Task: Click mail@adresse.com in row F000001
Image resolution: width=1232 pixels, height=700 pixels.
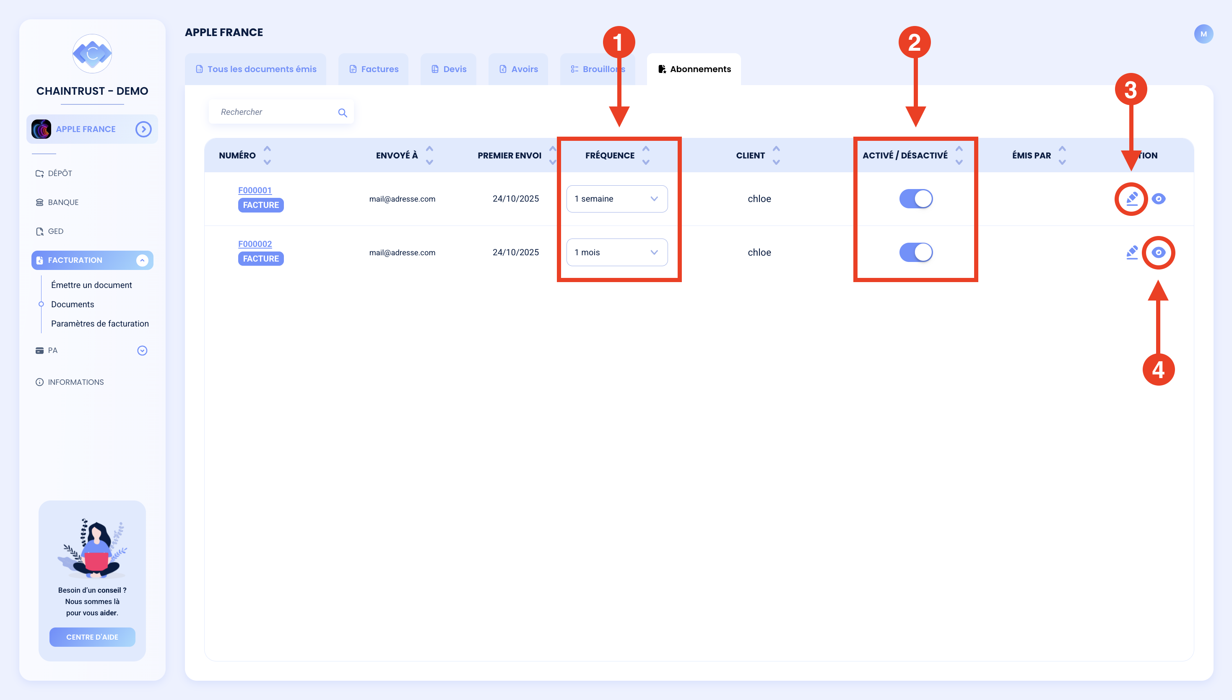Action: tap(402, 199)
